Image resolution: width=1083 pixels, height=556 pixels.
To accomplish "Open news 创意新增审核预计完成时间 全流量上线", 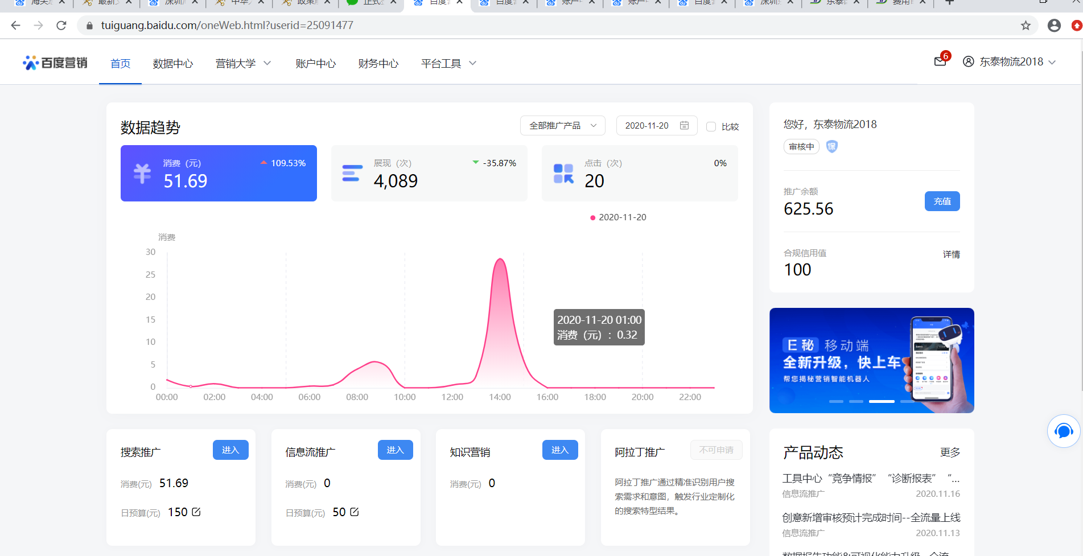I will [871, 517].
